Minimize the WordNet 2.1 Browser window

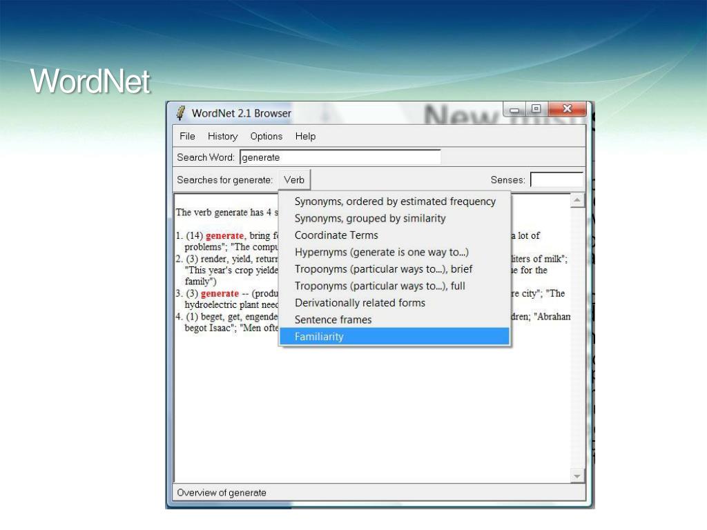coord(514,110)
